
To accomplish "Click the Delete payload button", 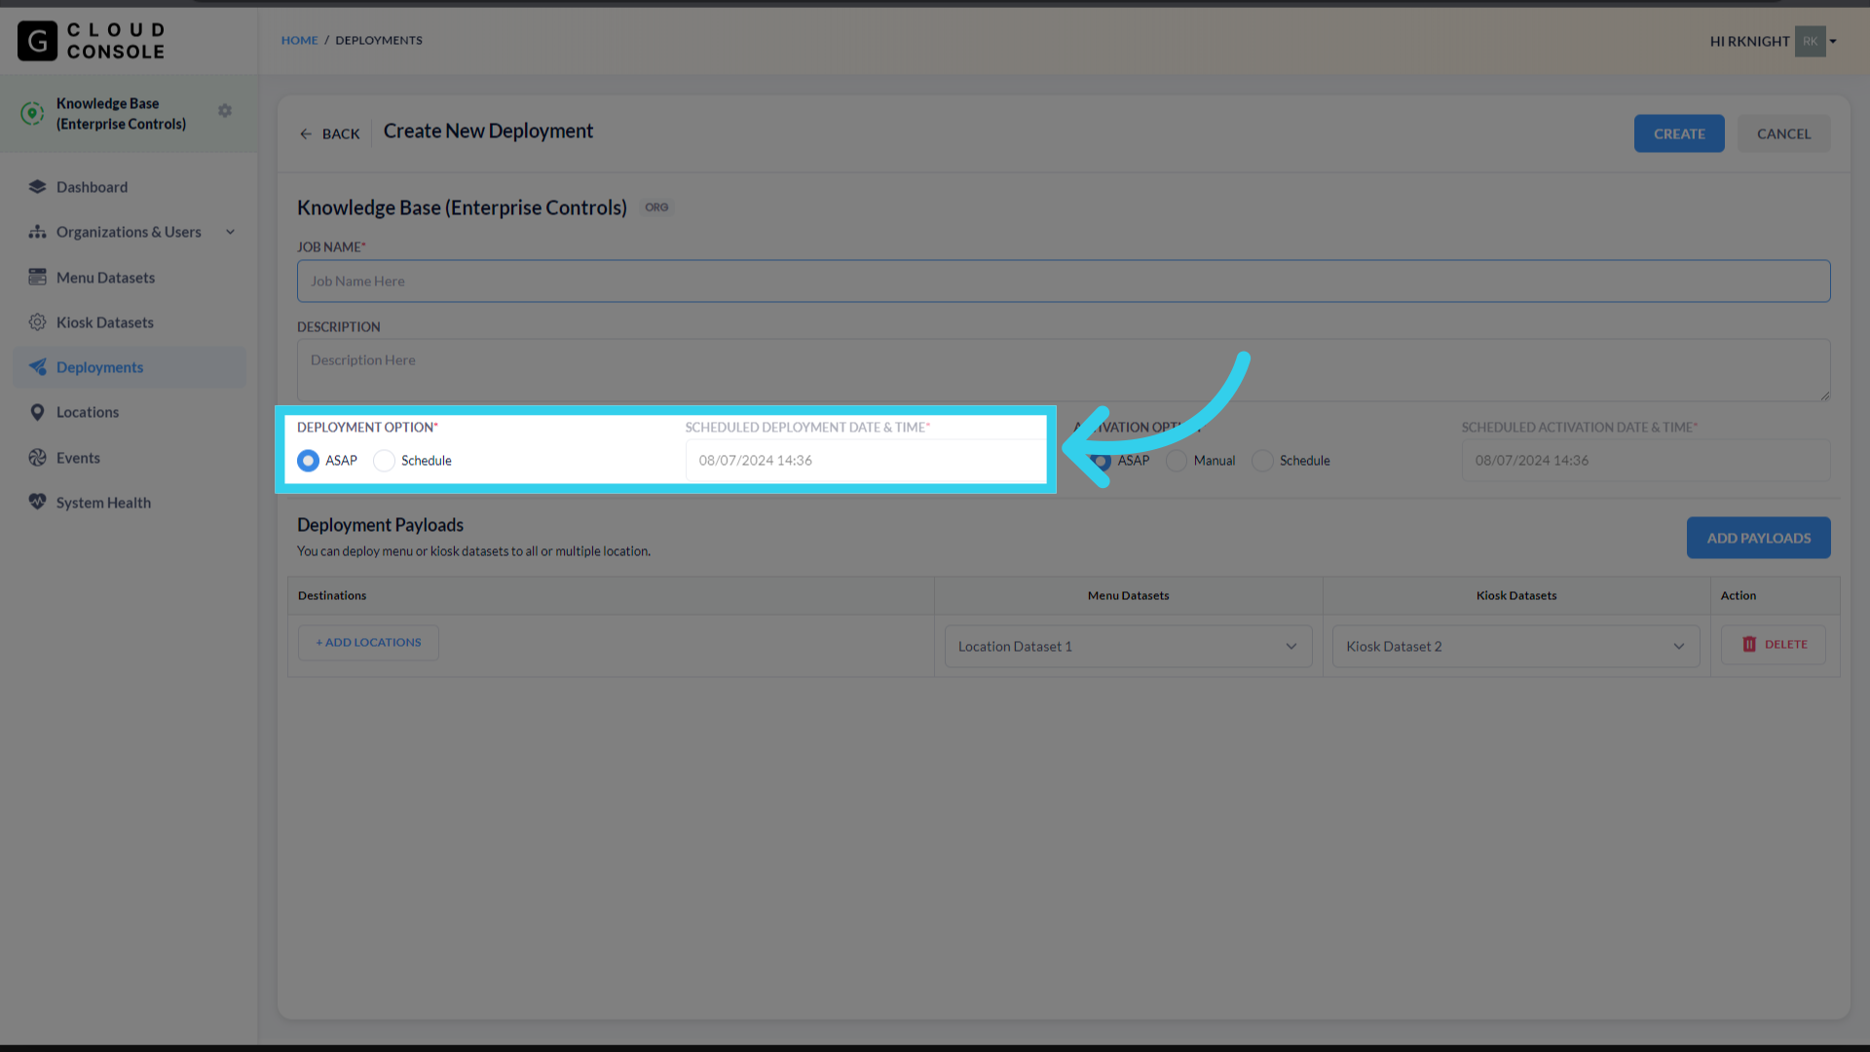I will 1773,644.
